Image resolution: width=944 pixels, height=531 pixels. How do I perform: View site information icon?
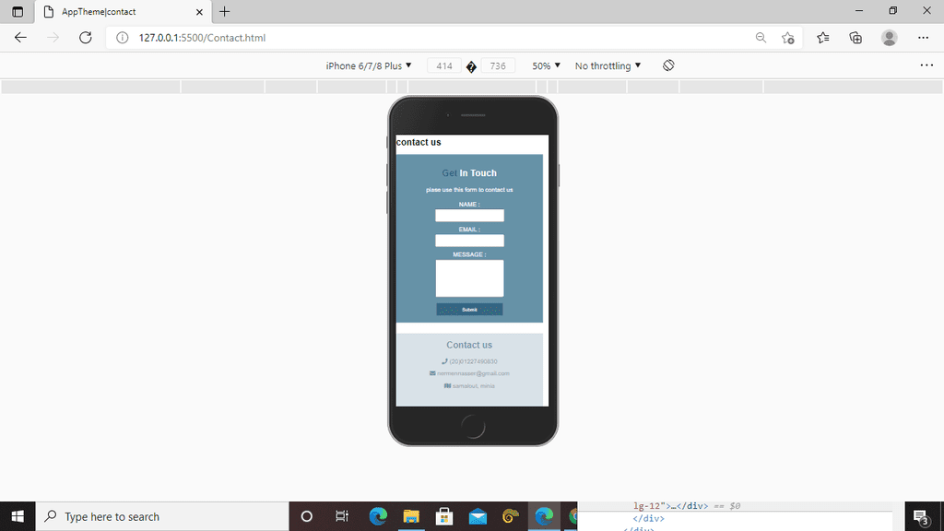tap(123, 37)
